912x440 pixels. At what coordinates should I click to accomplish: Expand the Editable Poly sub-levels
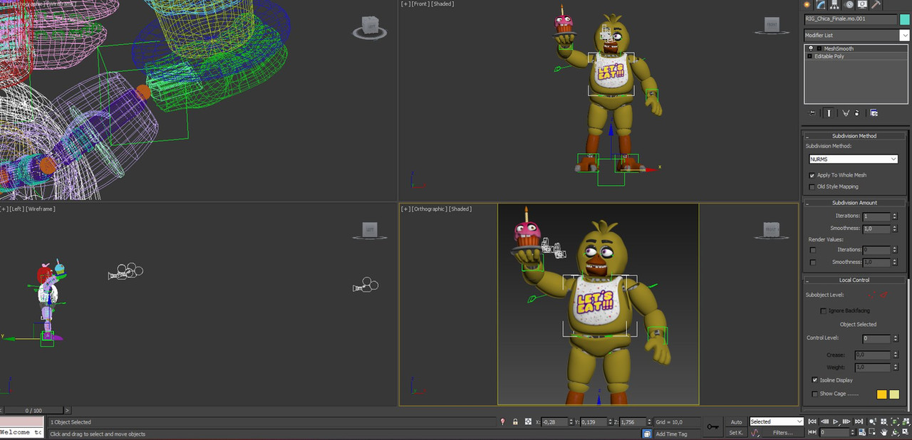(x=809, y=56)
